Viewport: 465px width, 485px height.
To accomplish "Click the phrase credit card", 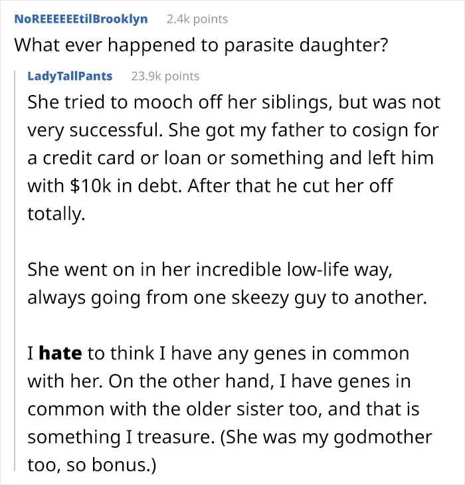I will [x=88, y=158].
